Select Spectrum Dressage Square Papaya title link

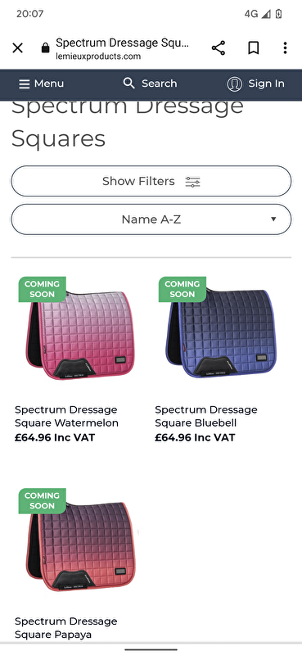66,628
